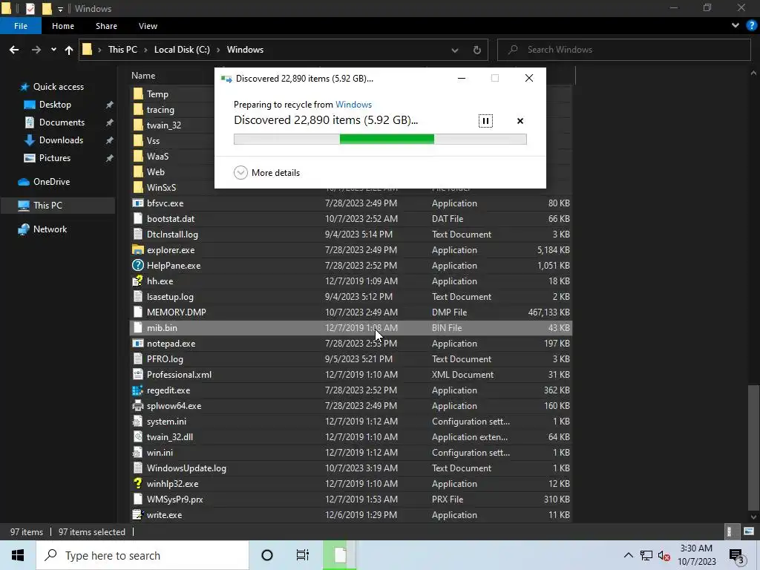Click the network tray icon
This screenshot has height=570, width=760.
click(x=646, y=555)
